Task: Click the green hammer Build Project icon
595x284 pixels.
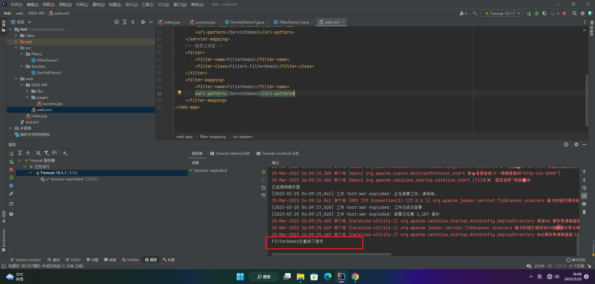Action: coord(475,13)
